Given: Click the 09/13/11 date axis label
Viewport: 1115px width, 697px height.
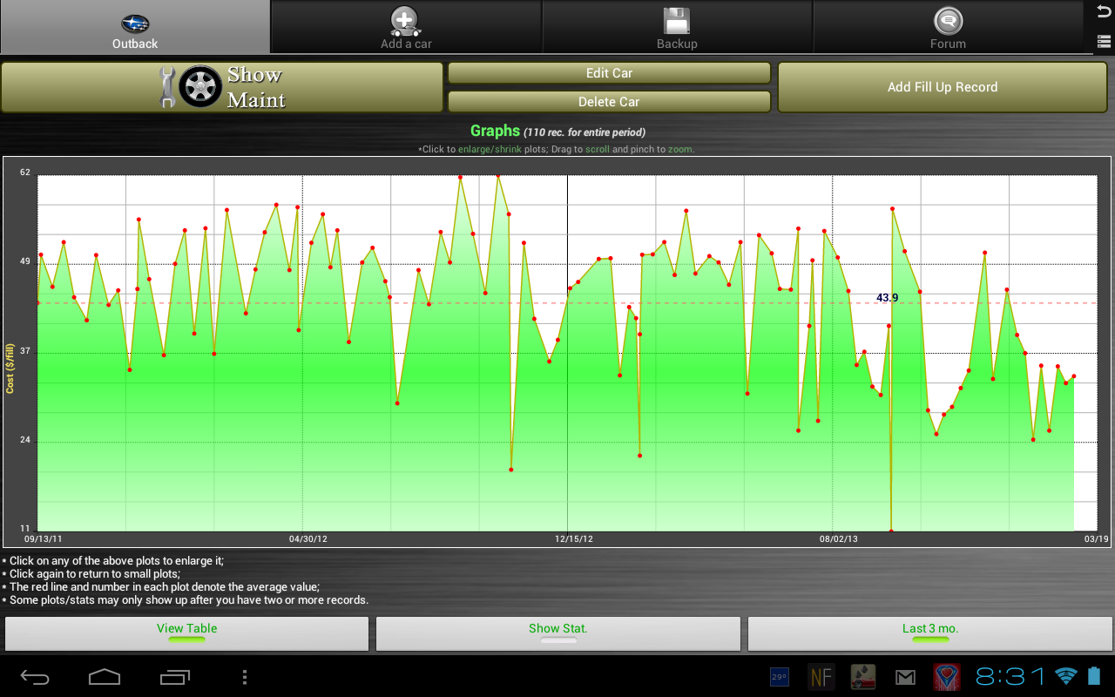Looking at the screenshot, I should 43,539.
